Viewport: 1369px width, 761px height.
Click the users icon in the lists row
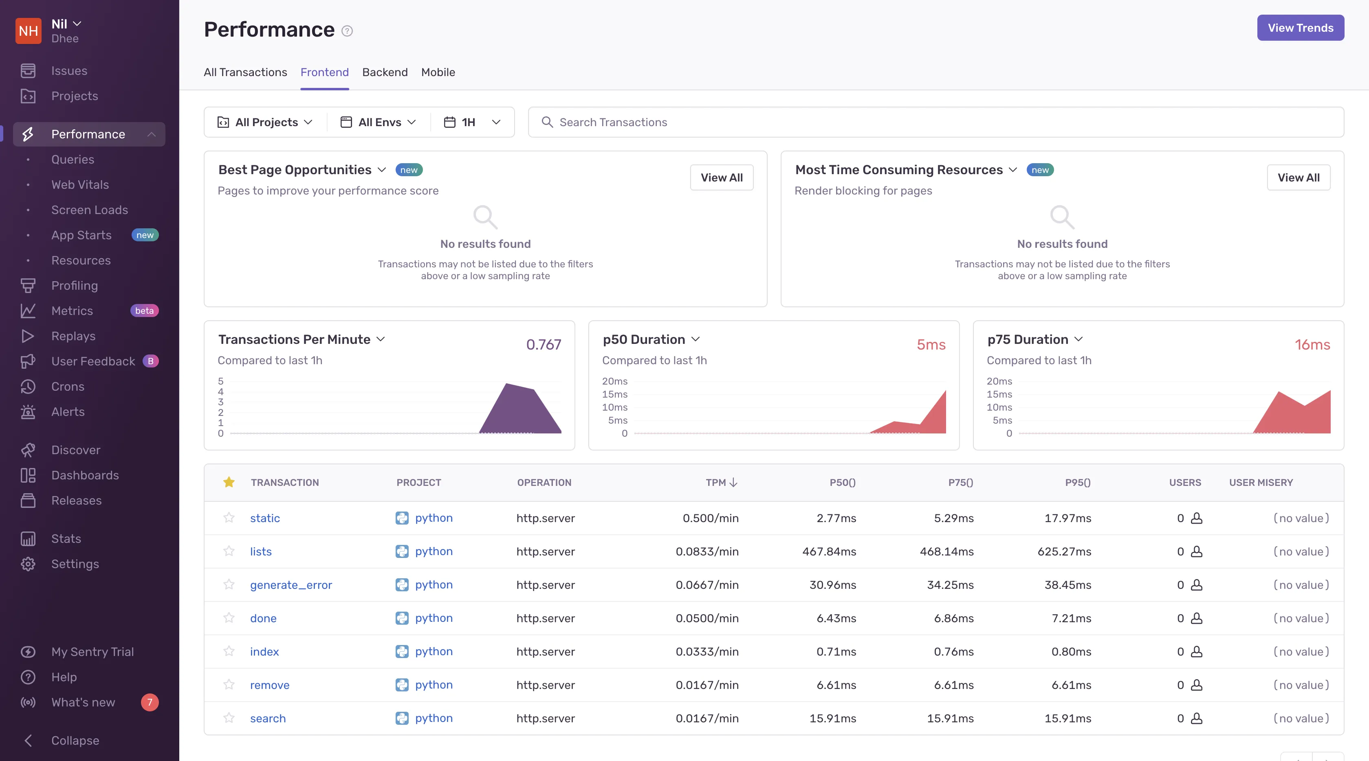click(x=1196, y=551)
